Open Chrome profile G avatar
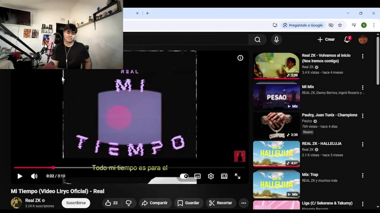This screenshot has width=380, height=213. click(x=364, y=25)
